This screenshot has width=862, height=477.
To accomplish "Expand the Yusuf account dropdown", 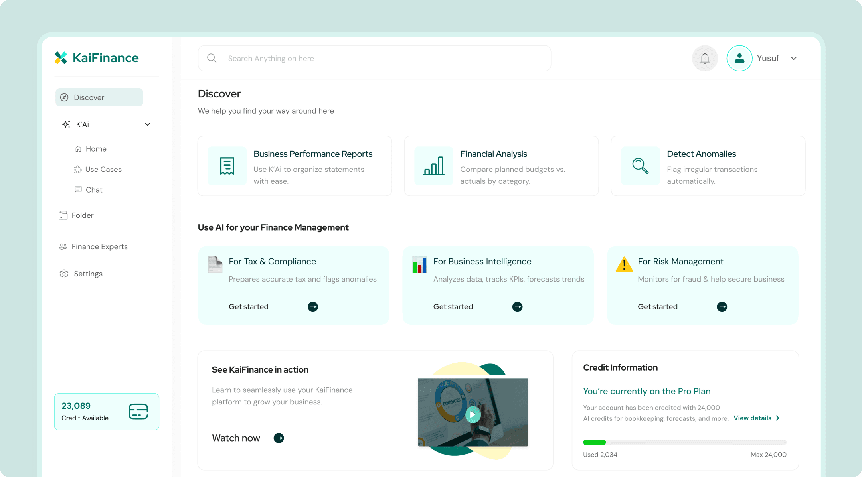I will tap(794, 58).
